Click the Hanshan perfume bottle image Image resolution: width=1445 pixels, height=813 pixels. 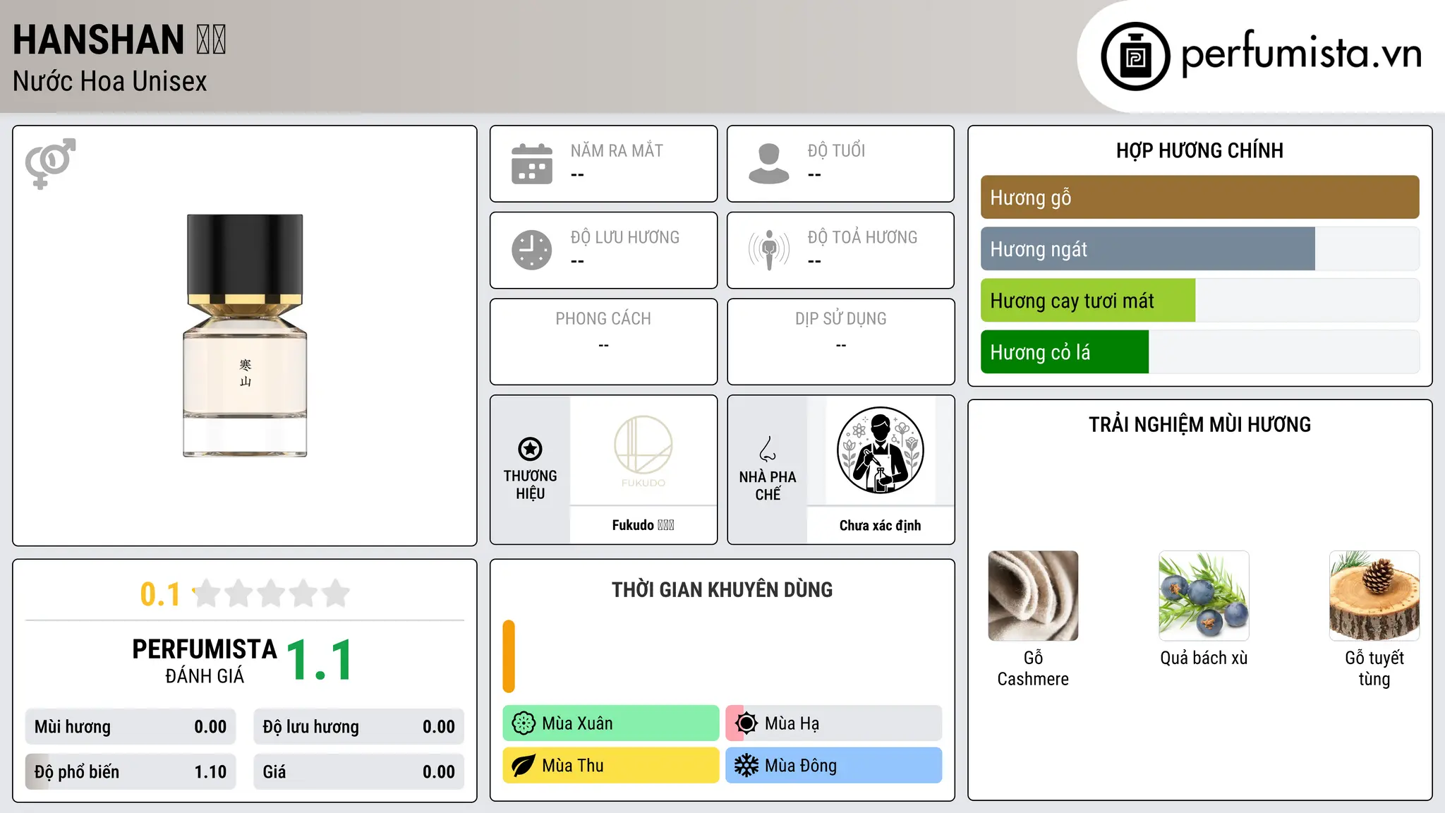click(245, 336)
